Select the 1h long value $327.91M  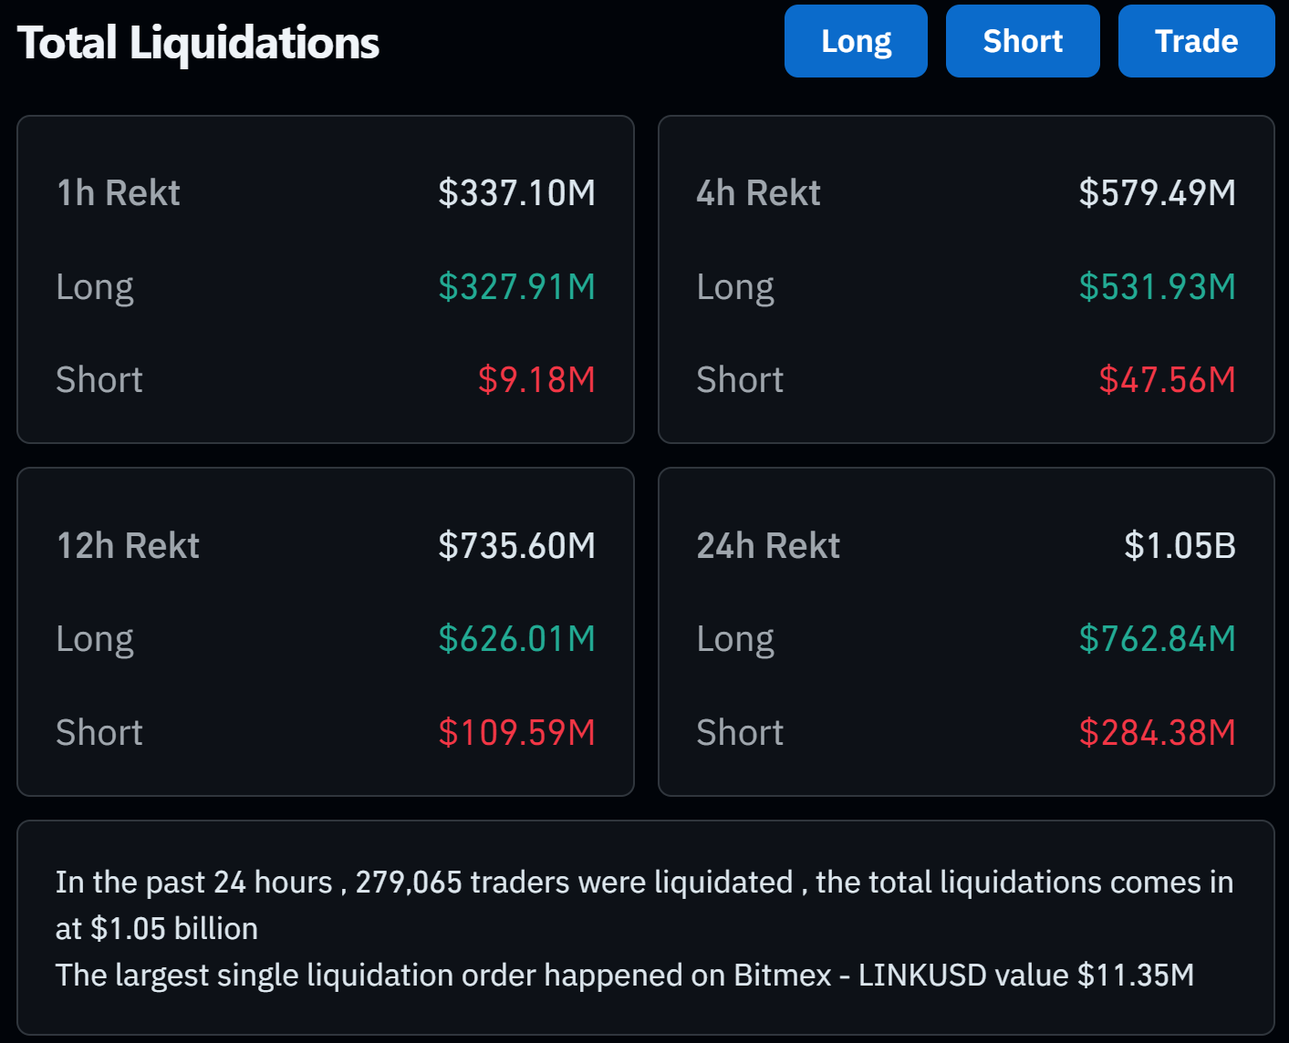516,287
